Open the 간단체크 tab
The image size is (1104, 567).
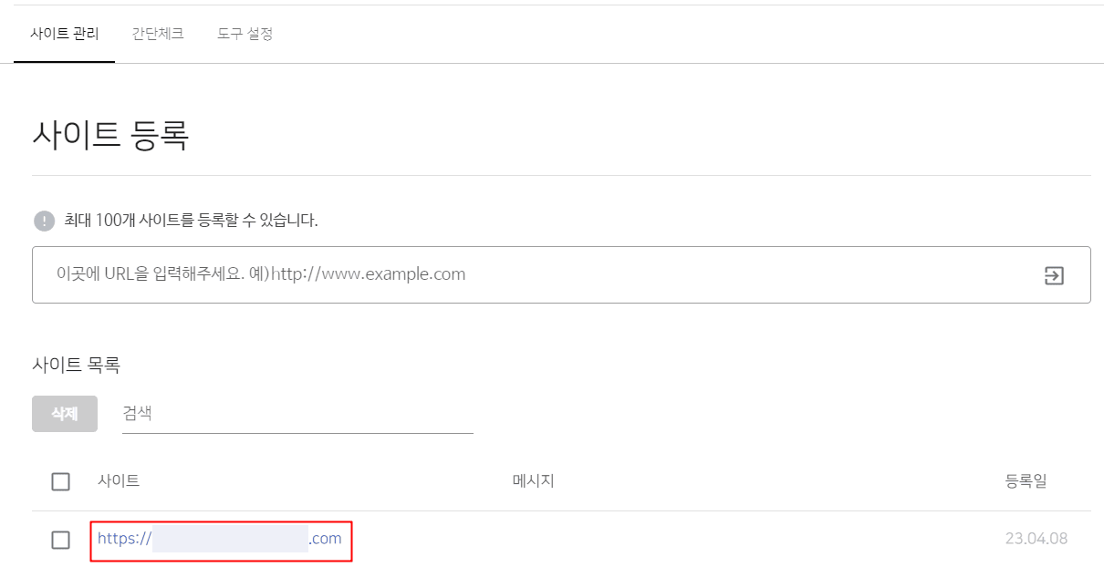click(156, 34)
